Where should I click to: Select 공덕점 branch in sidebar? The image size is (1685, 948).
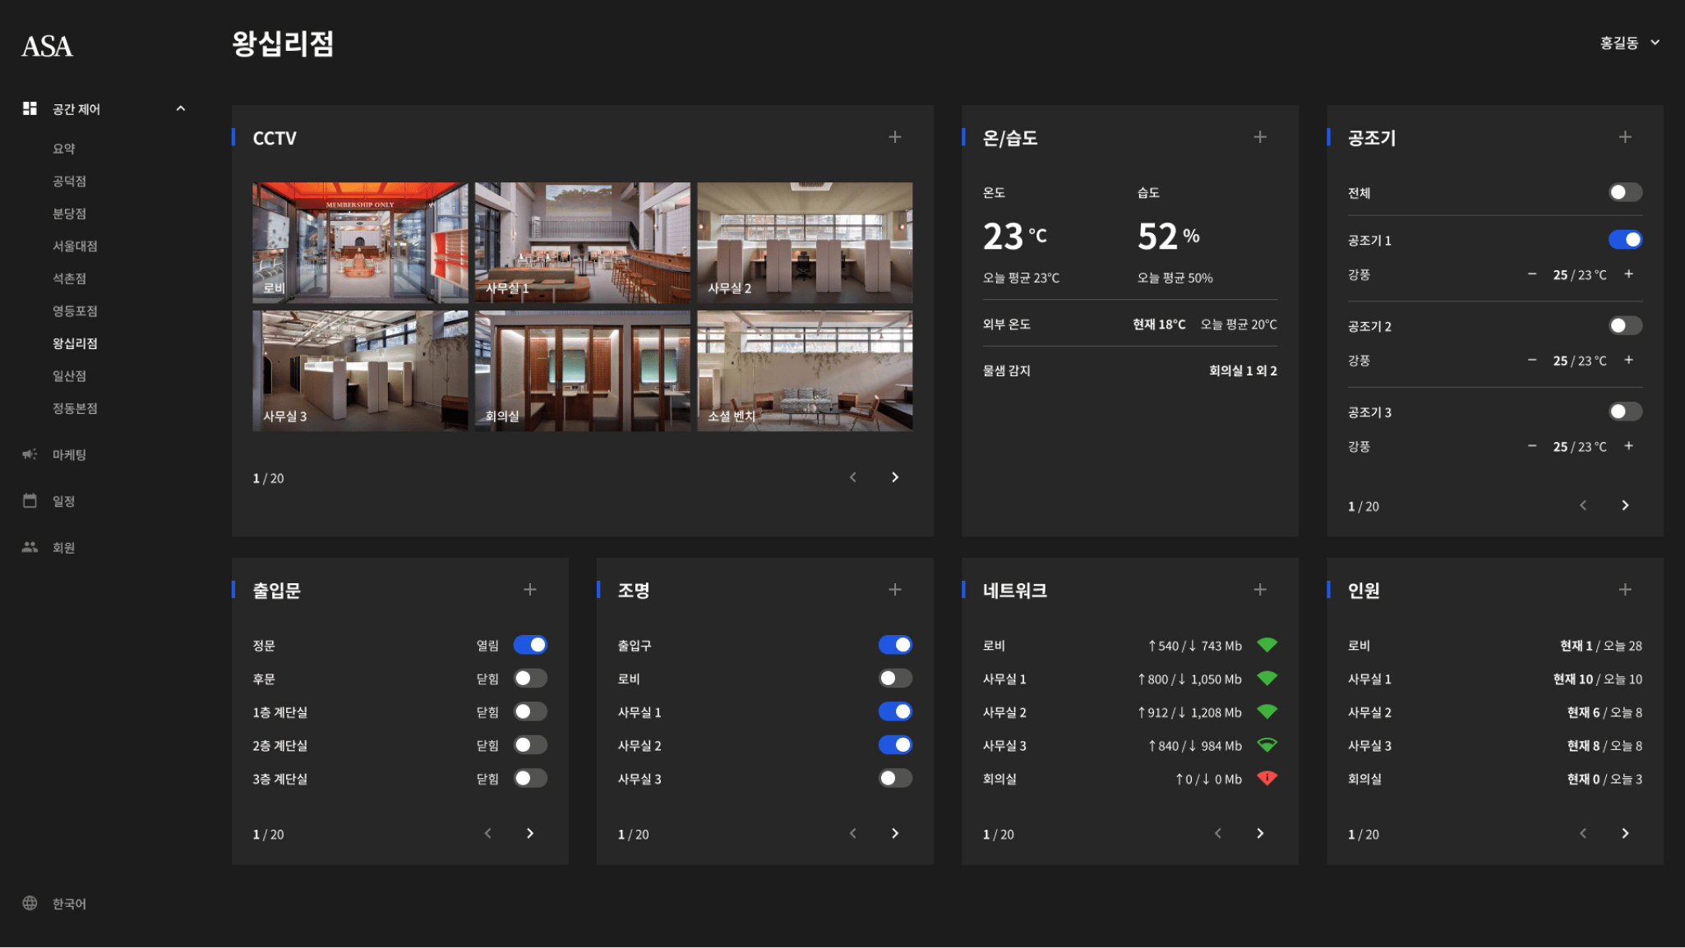click(x=70, y=181)
